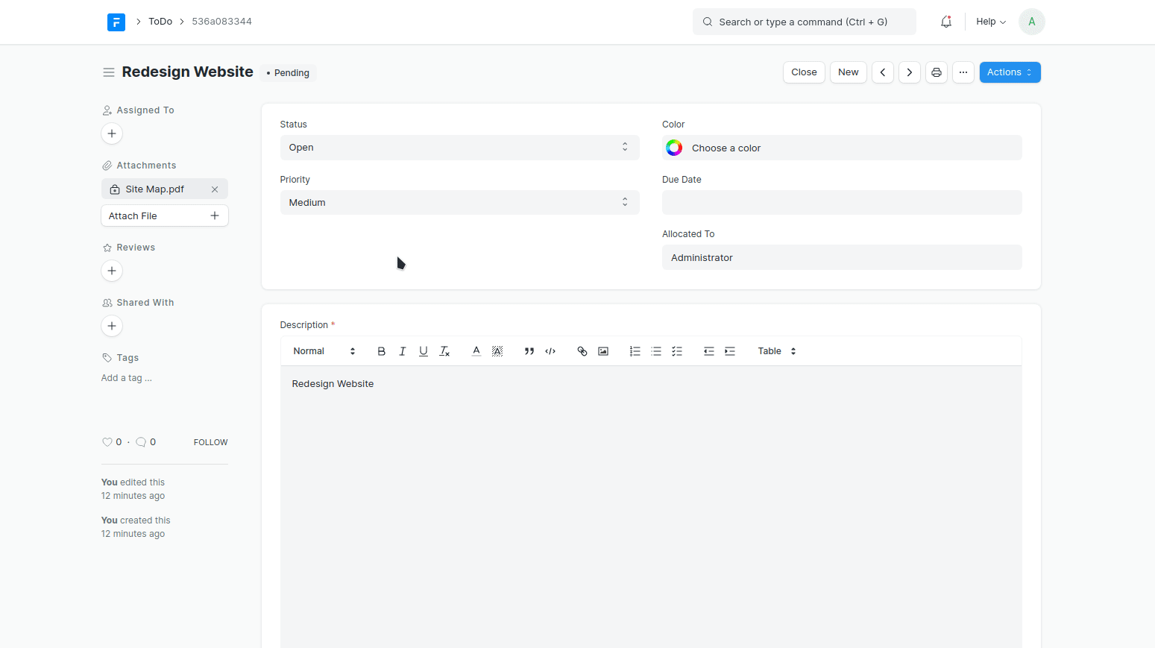Viewport: 1155px width, 648px height.
Task: Click the Due Date field
Action: click(x=841, y=203)
